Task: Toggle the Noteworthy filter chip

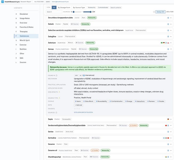Action: (x=92, y=7)
